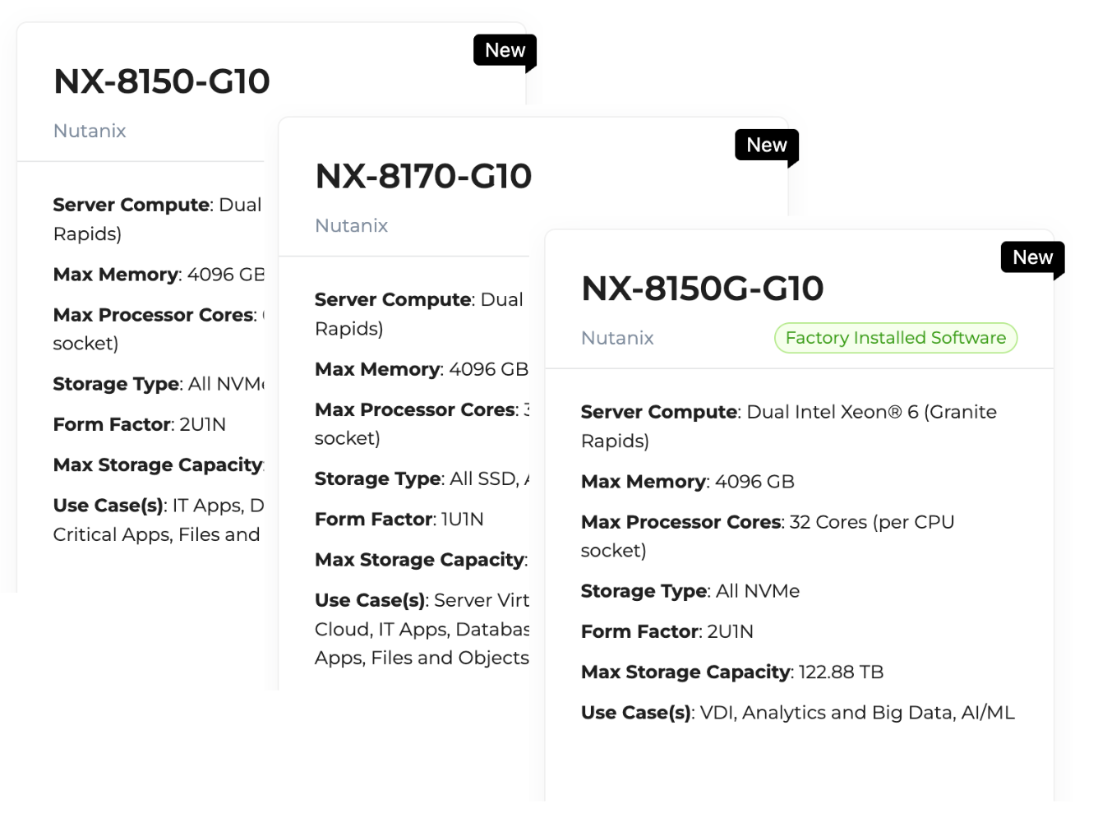The height and width of the screenshot is (832, 1098).
Task: Click the New badge on the NX-8150G-G10 card
Action: point(1032,258)
